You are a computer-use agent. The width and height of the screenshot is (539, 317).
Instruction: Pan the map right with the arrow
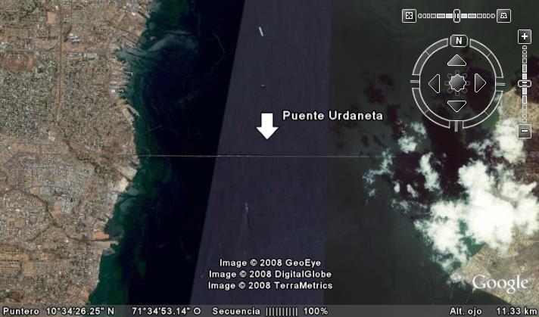480,82
